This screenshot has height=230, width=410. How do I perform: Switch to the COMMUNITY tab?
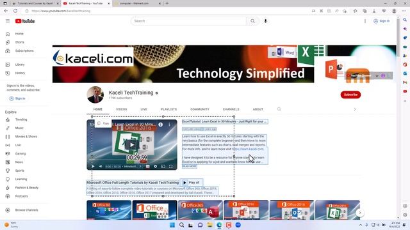click(200, 109)
